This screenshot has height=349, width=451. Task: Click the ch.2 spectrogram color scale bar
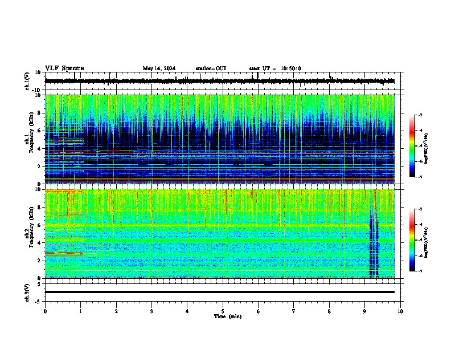(412, 240)
